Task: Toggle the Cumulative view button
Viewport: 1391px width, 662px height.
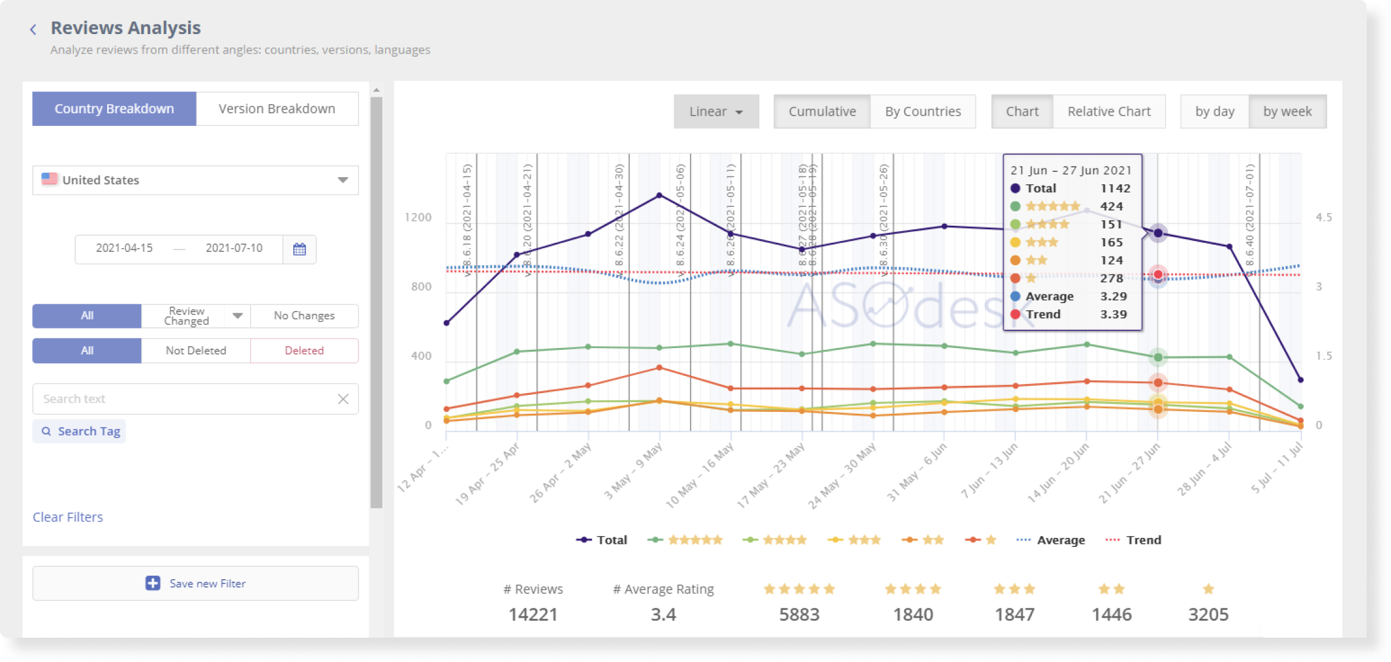Action: pyautogui.click(x=821, y=111)
